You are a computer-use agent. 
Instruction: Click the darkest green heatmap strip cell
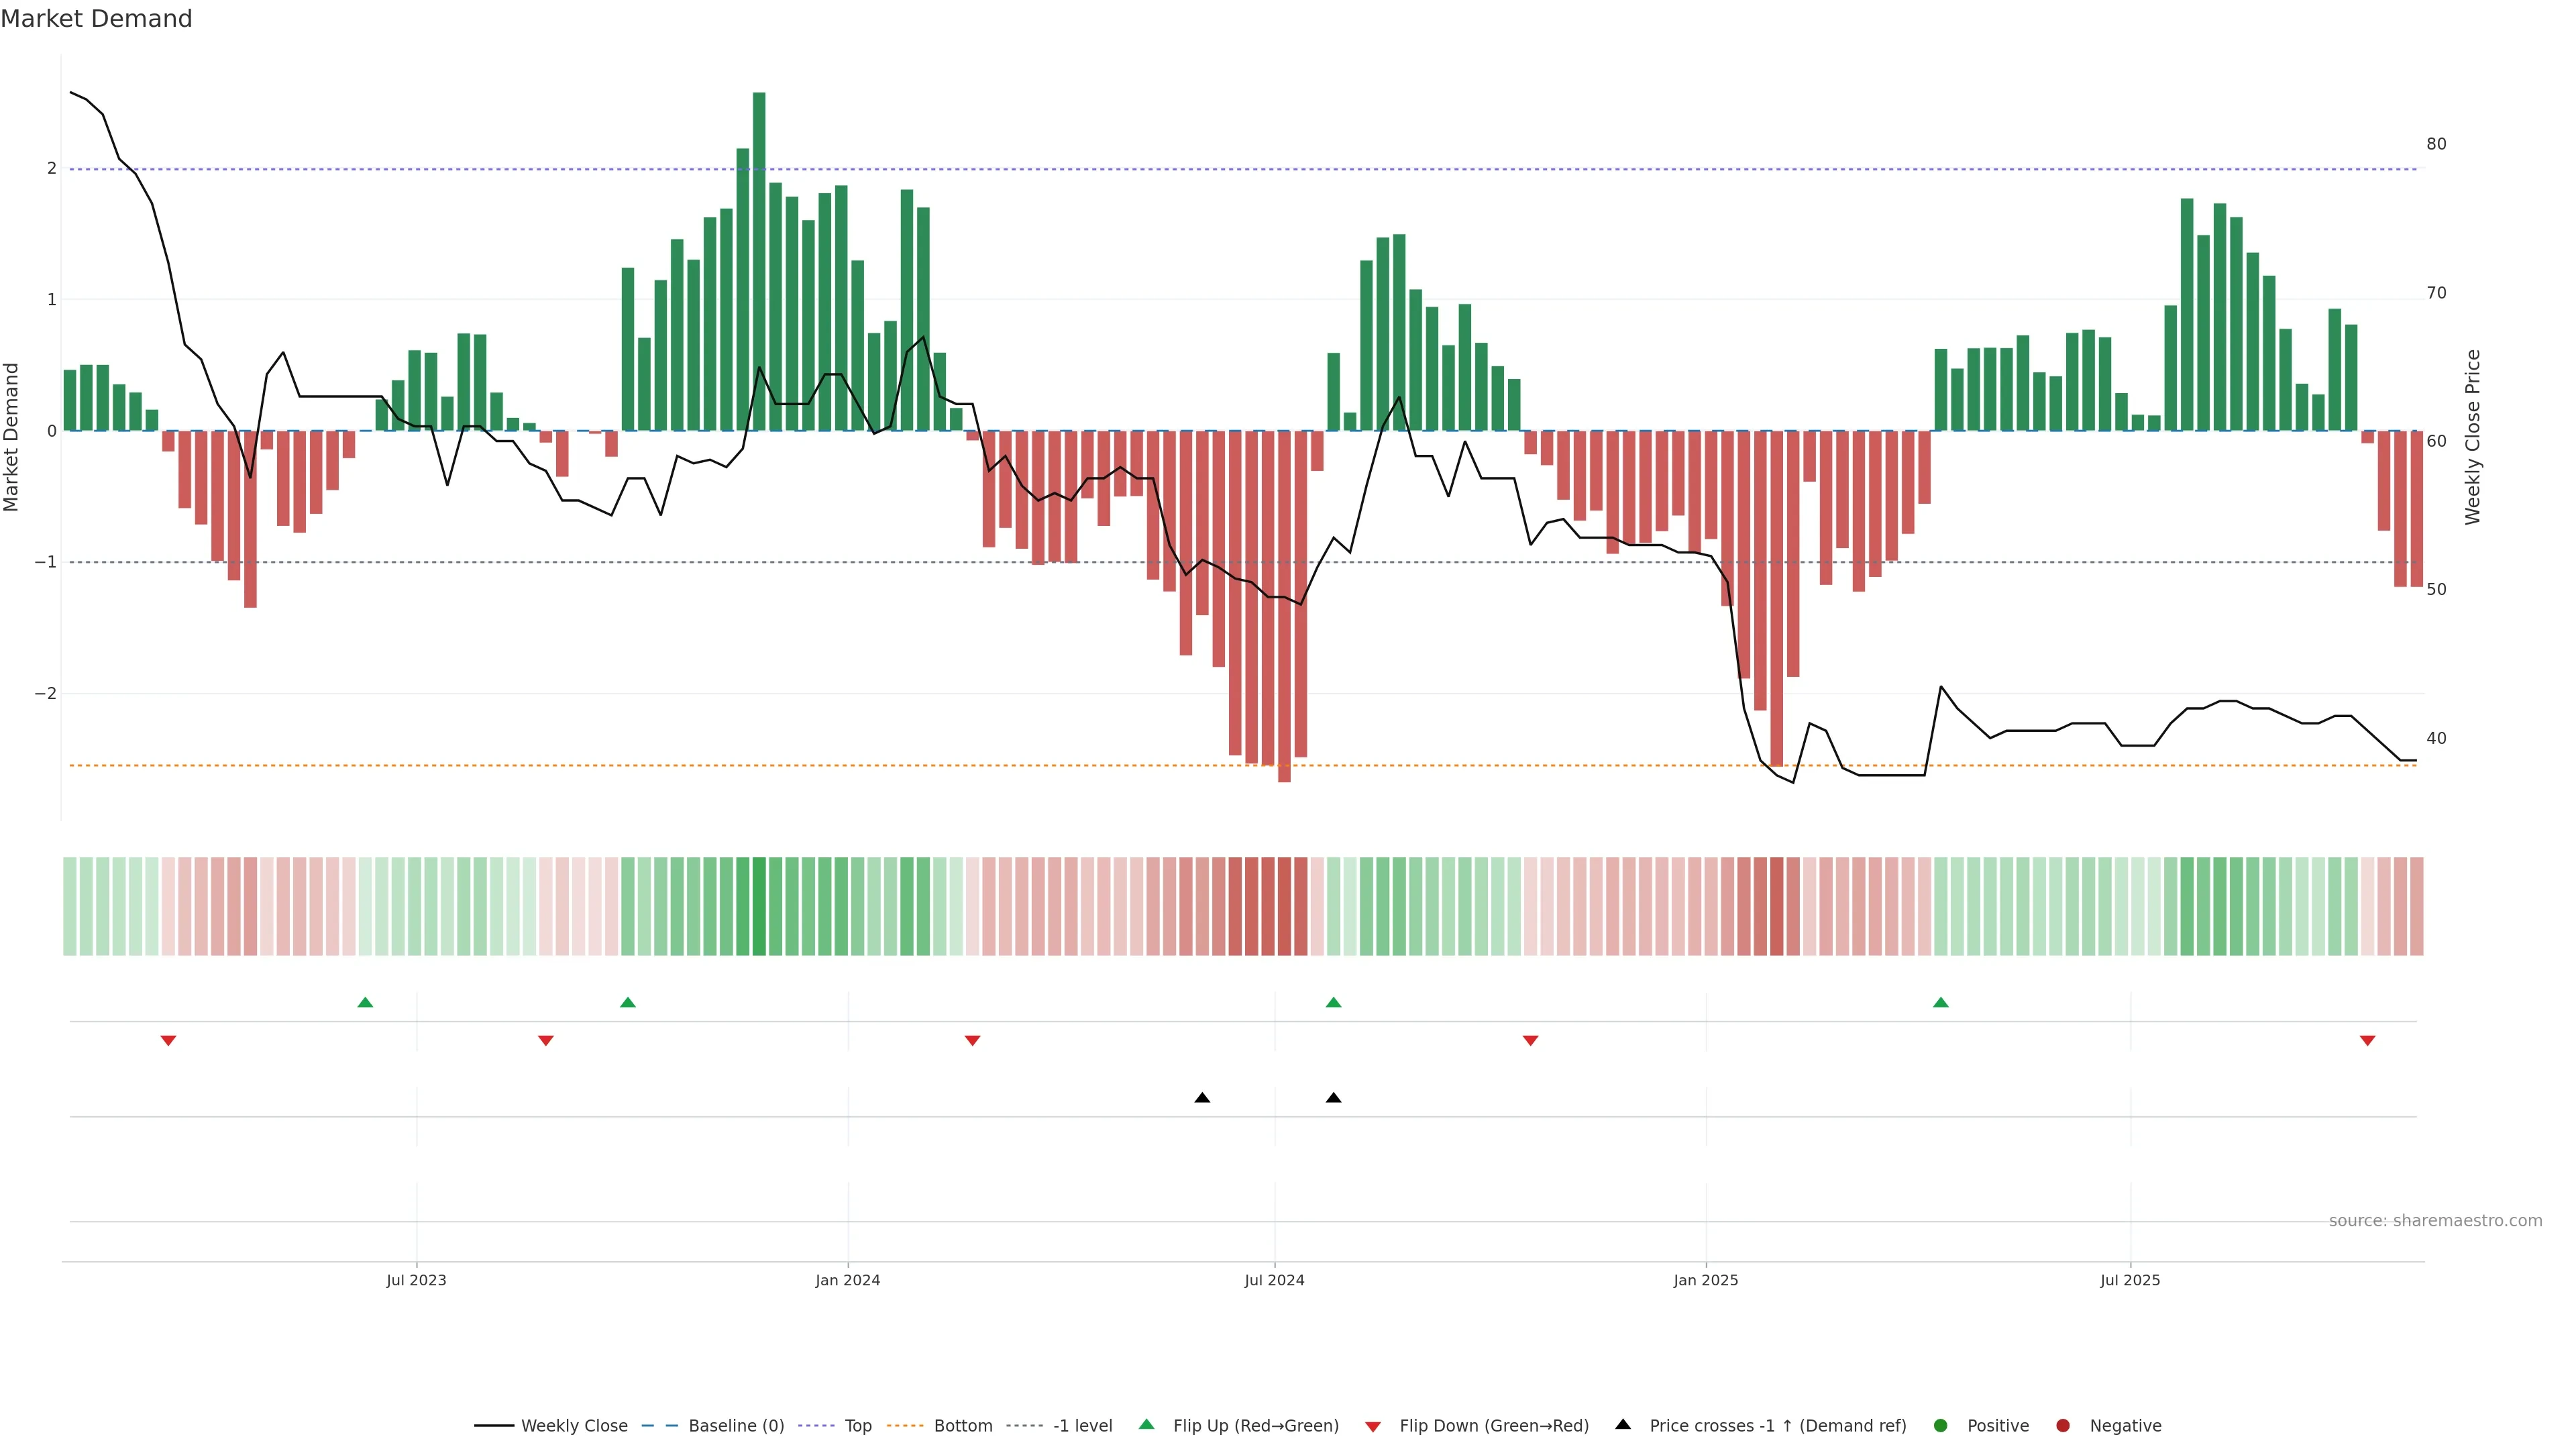(759, 906)
